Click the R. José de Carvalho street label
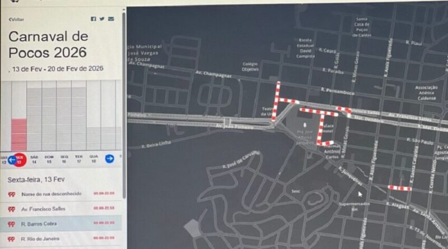Viewport: 448px width, 249px height. (x=241, y=160)
